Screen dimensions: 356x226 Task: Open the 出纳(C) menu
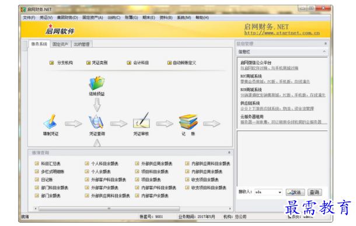click(x=114, y=18)
